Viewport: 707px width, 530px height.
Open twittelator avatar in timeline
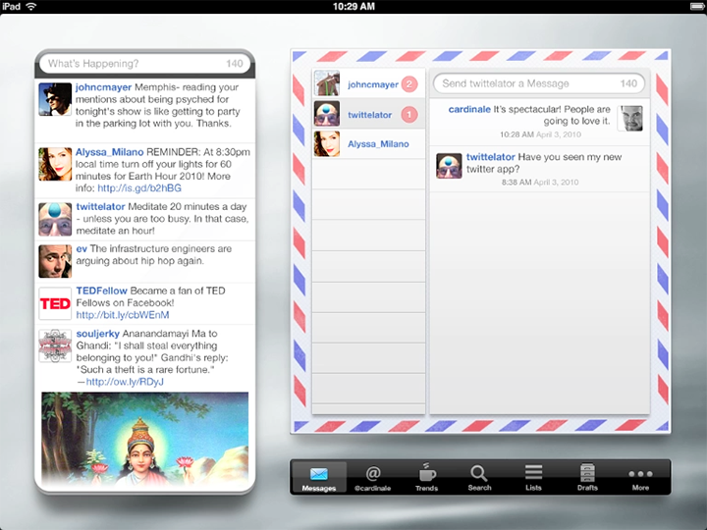(x=55, y=220)
